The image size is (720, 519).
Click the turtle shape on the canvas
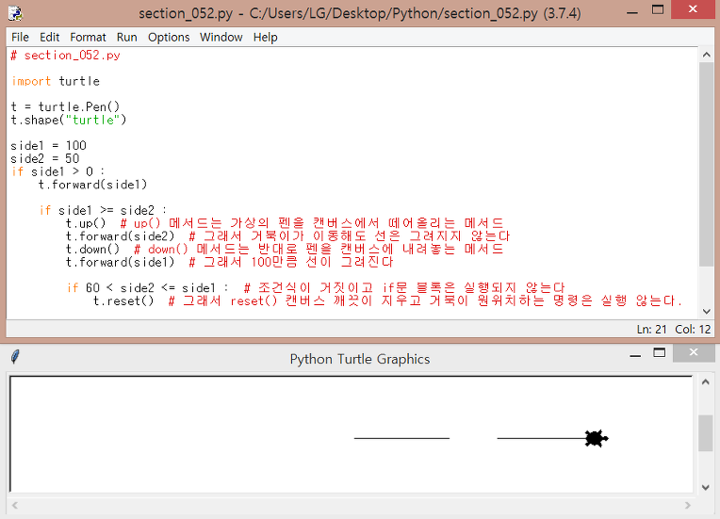596,438
